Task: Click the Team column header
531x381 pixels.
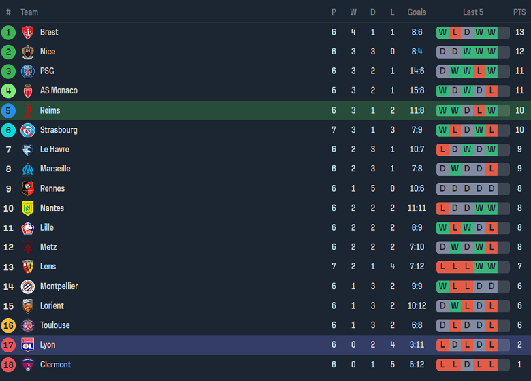Action: point(29,12)
